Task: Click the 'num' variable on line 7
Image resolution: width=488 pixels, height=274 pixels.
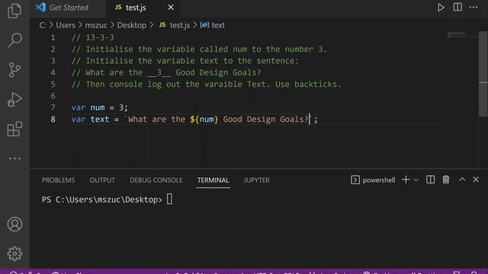Action: pos(98,107)
